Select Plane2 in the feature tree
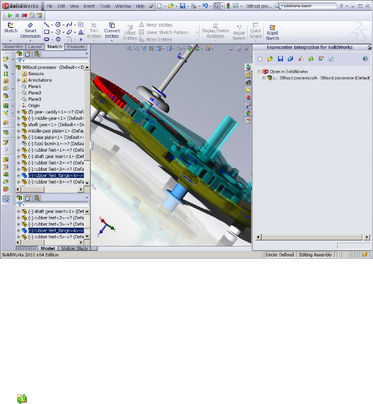Image resolution: width=373 pixels, height=404 pixels. (35, 93)
